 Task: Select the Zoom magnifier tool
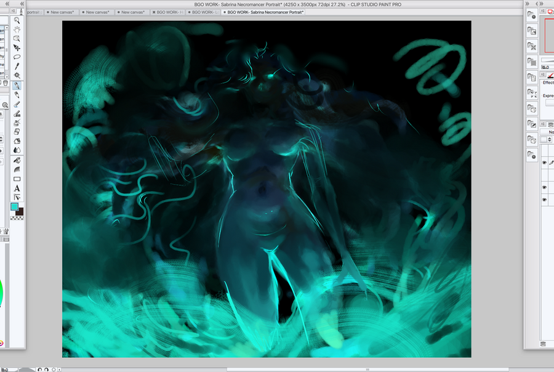17,20
